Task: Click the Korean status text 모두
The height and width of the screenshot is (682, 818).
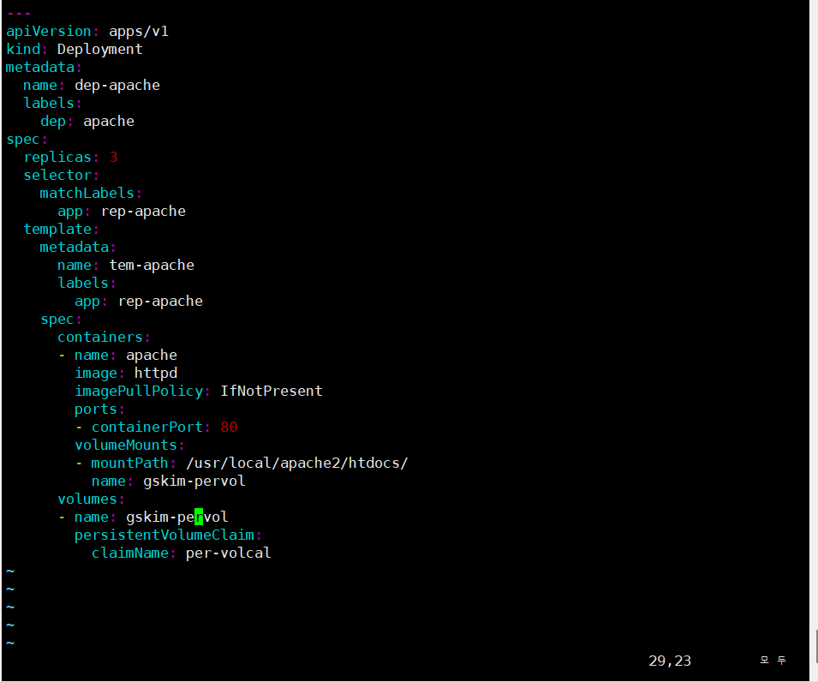Action: click(773, 661)
